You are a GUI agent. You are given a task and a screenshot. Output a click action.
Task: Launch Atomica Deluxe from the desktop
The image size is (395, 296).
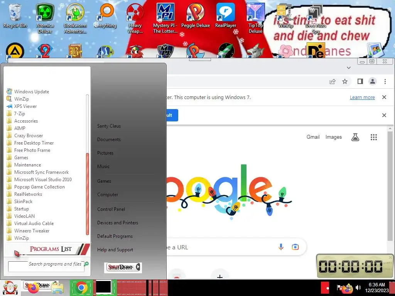[45, 18]
